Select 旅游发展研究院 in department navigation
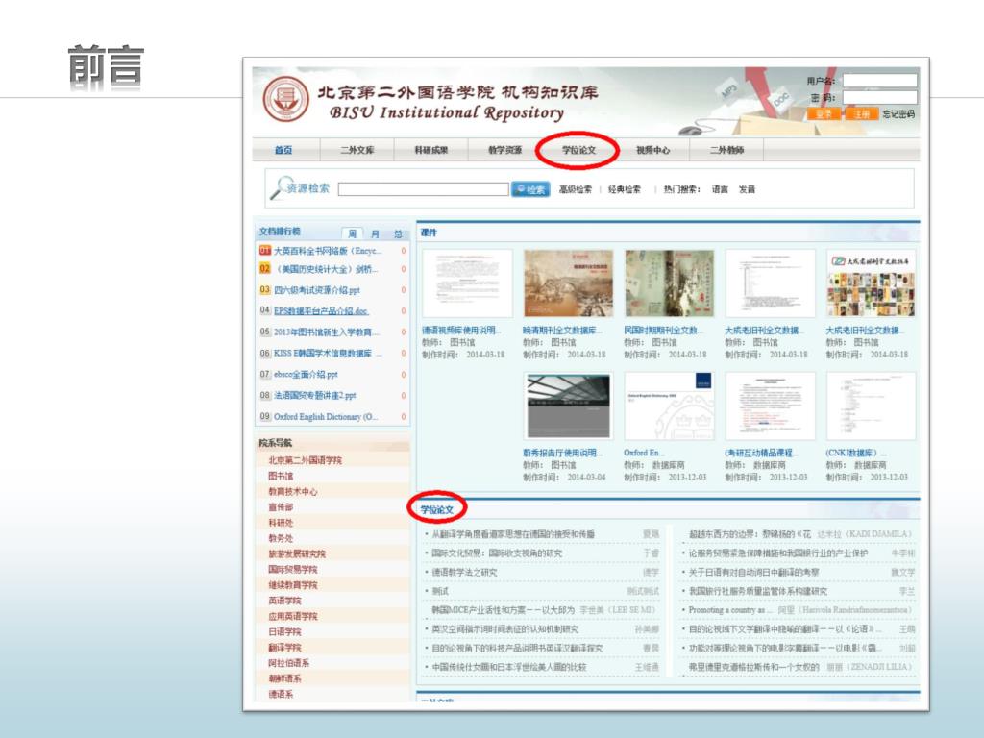The width and height of the screenshot is (984, 738). (297, 554)
